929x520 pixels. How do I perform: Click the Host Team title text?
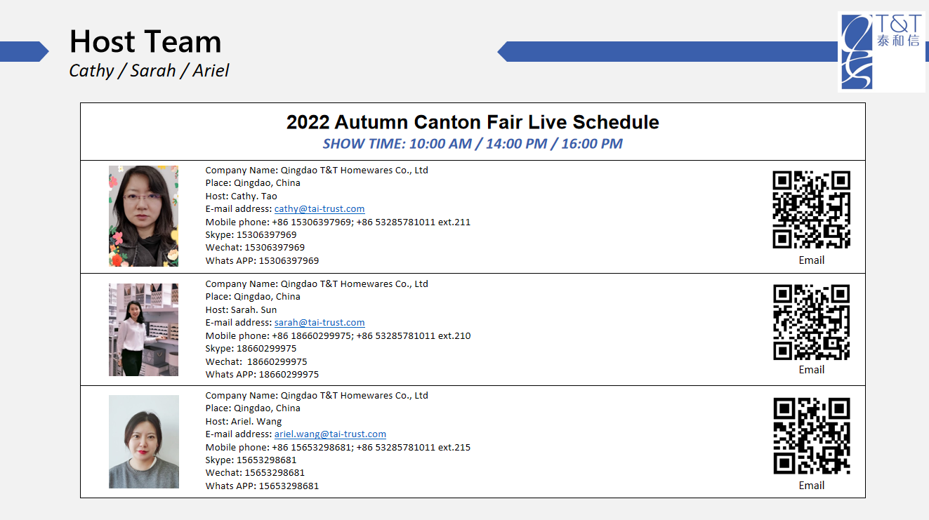[145, 42]
